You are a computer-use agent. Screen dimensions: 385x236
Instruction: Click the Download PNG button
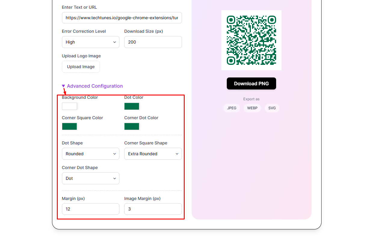point(251,83)
